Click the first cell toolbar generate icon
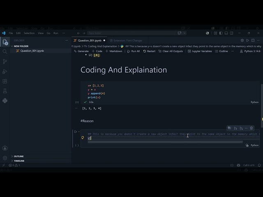 (229, 128)
